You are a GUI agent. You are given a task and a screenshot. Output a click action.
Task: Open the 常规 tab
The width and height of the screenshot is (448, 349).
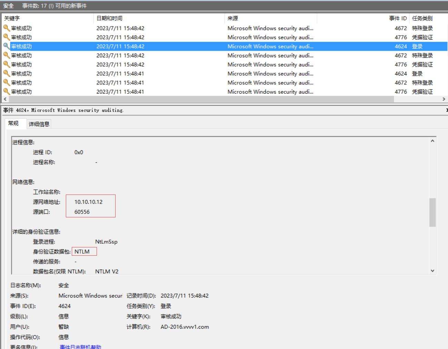coord(13,123)
